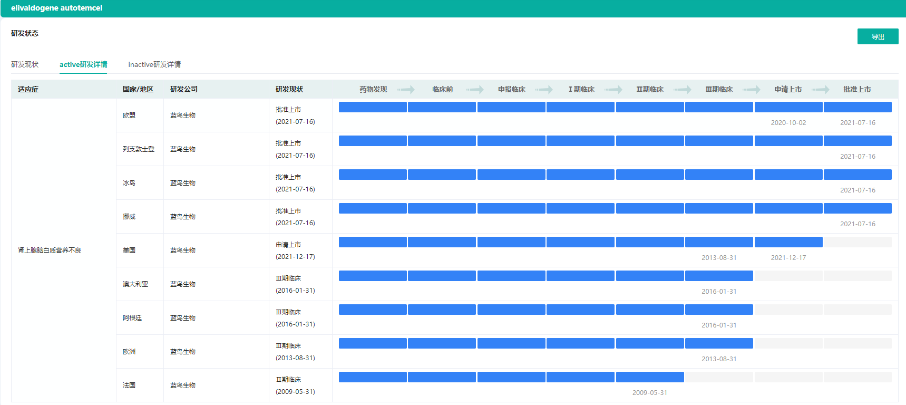Click arrow icon after Ⅲ期临床 stage header
This screenshot has height=405, width=906.
point(752,90)
